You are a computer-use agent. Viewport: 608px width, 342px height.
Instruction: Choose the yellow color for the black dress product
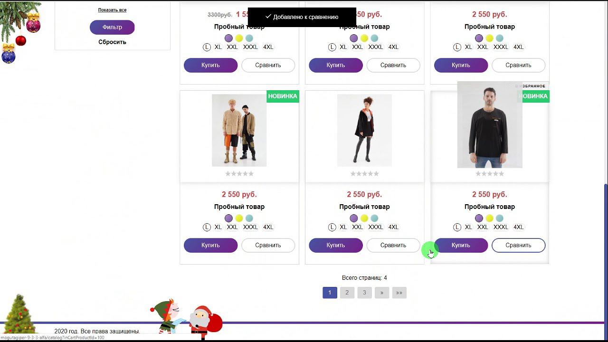pos(364,218)
